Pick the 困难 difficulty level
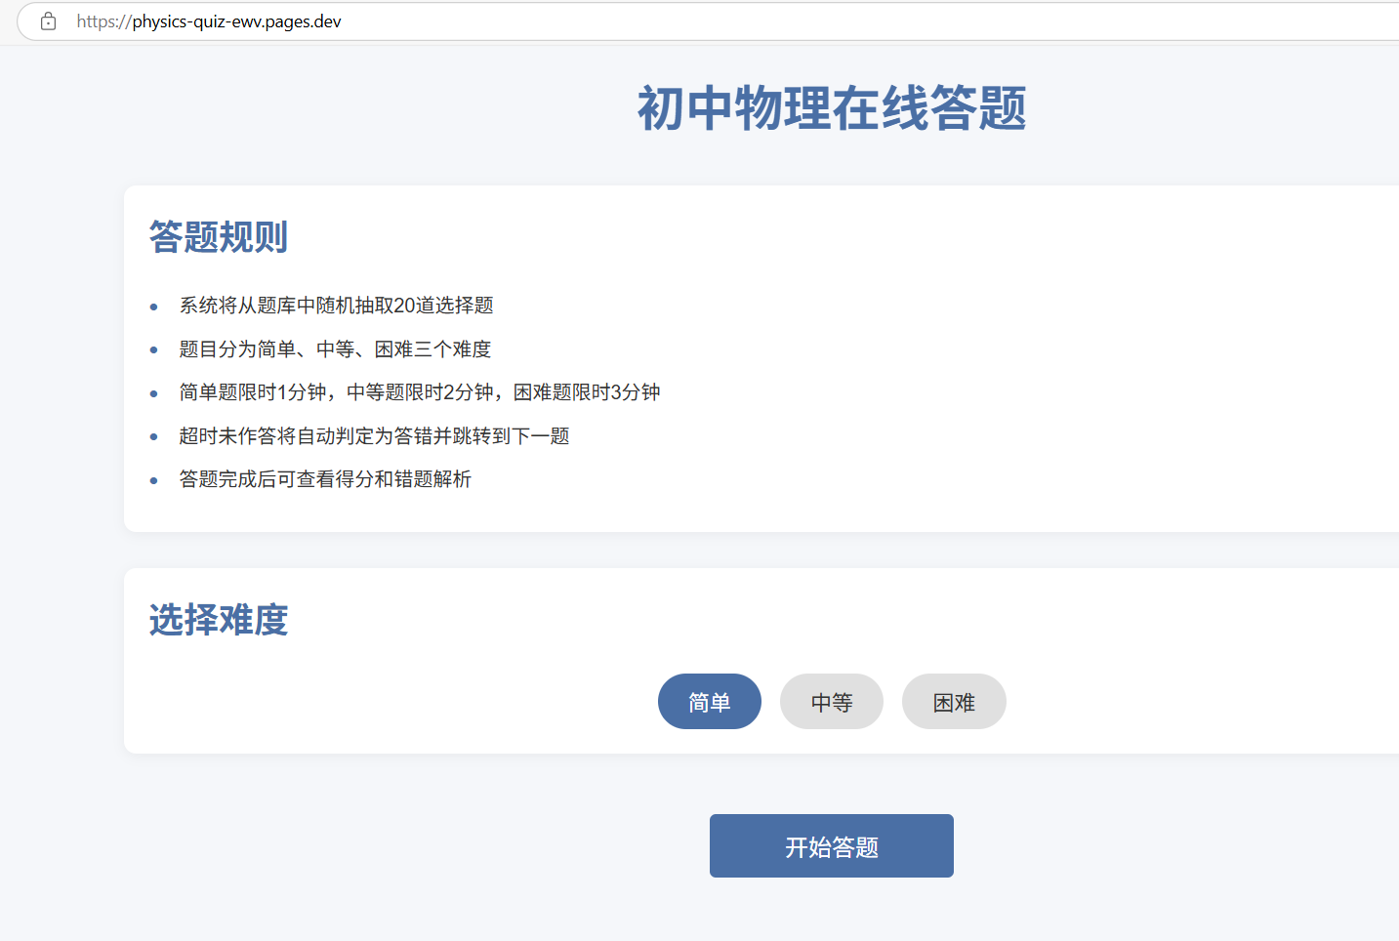The width and height of the screenshot is (1399, 941). pyautogui.click(x=954, y=701)
